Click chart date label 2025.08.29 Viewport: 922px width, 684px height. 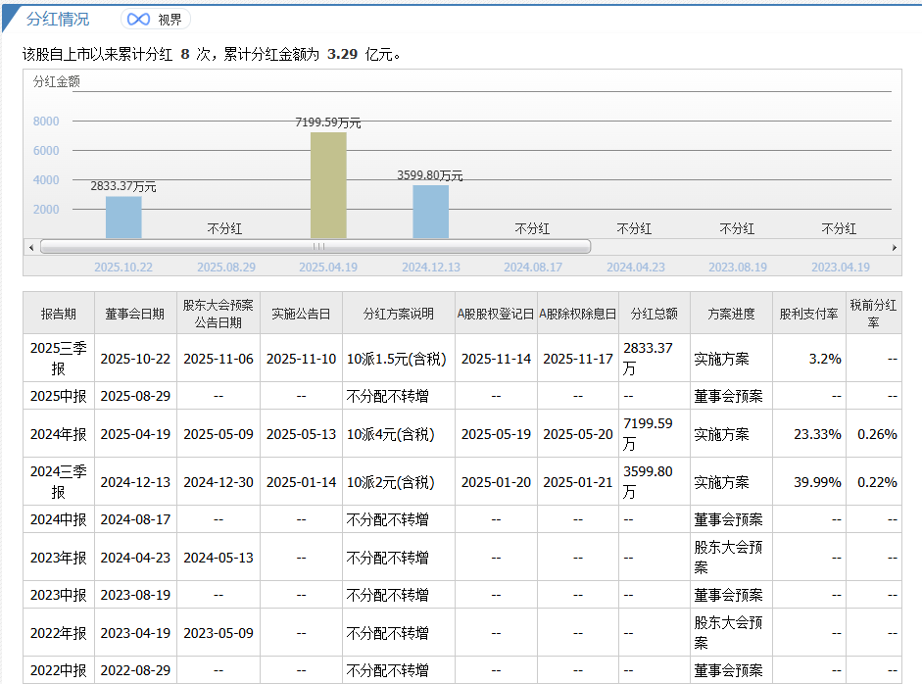coord(226,267)
